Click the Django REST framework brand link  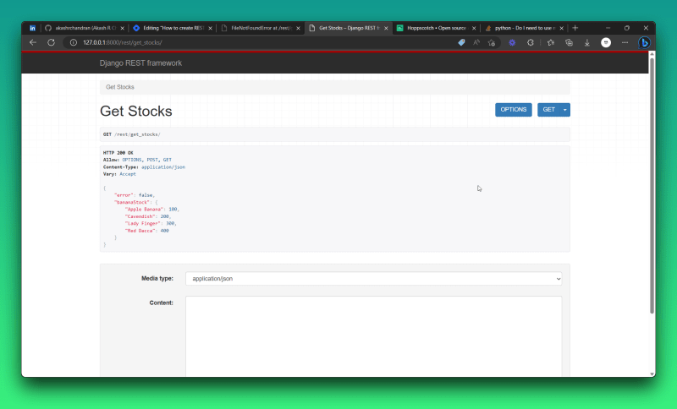pos(140,63)
